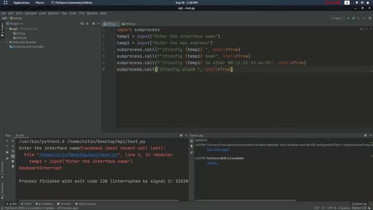The image size is (373, 210).
Task: Click the up-the-stack-trace arrow in the Run panel
Action: [x=13, y=141]
